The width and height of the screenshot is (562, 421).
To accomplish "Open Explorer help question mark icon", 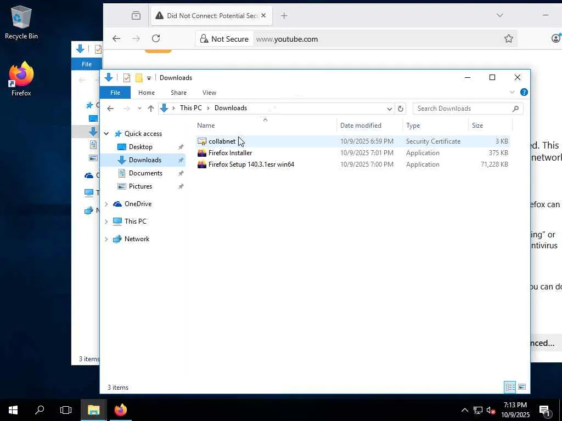I will pyautogui.click(x=524, y=92).
